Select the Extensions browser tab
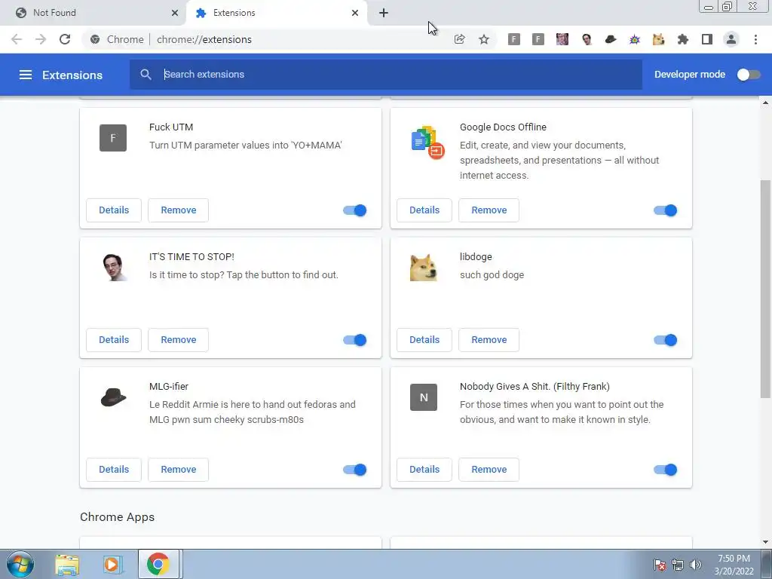The height and width of the screenshot is (579, 772). (276, 13)
